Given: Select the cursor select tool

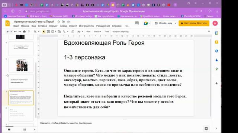Looking at the screenshot, I should (44, 32).
